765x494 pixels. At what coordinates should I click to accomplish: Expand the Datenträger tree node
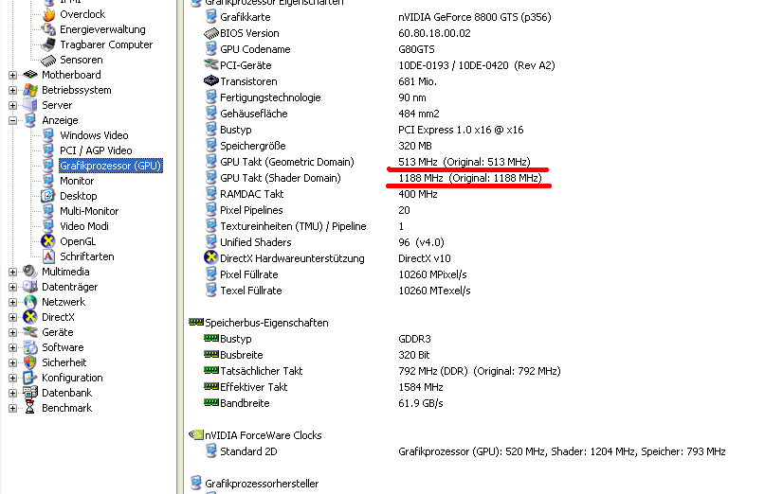(12, 287)
